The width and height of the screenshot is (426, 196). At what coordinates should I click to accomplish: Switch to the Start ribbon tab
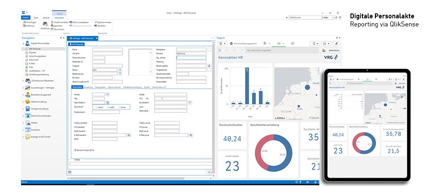click(36, 17)
